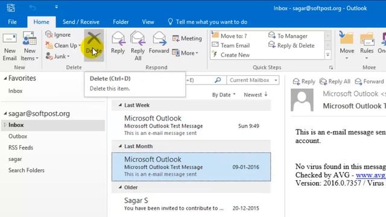
Task: Open the Move folder dropdown
Action: click(347, 46)
